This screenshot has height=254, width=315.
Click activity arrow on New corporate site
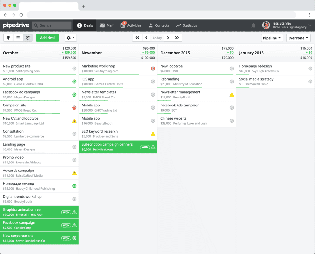point(74,238)
